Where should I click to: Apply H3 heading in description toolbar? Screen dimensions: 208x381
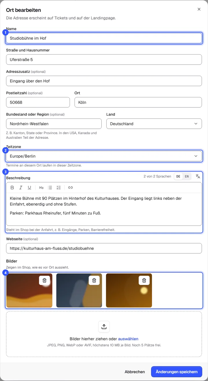click(41, 188)
